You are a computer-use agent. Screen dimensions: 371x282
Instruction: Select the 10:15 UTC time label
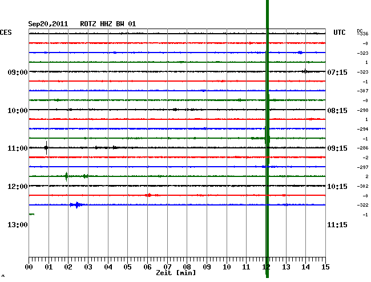[x=337, y=187]
